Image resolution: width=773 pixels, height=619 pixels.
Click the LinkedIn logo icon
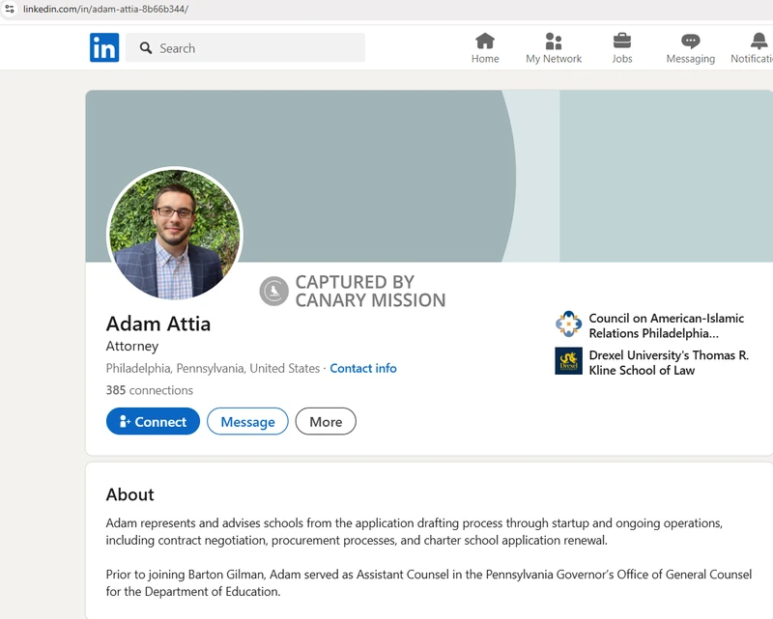click(104, 47)
